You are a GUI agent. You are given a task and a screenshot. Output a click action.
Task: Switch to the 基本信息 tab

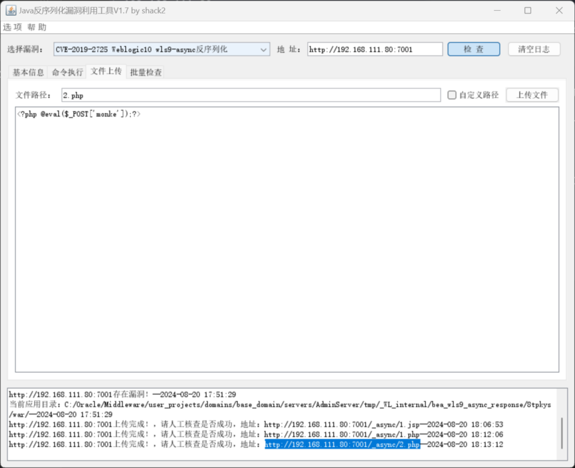pyautogui.click(x=28, y=72)
